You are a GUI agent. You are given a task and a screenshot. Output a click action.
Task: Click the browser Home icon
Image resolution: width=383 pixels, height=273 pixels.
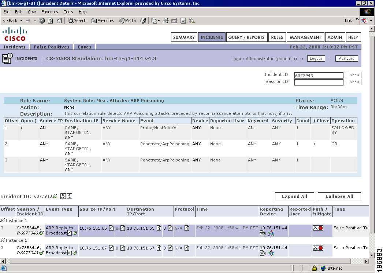(x=59, y=21)
